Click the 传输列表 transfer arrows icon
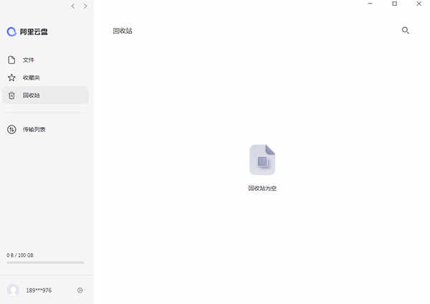The height and width of the screenshot is (304, 430). (11, 129)
